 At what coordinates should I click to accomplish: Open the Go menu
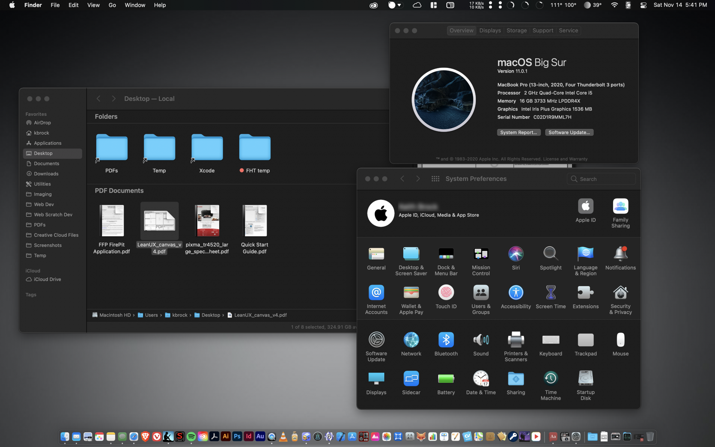(x=112, y=5)
